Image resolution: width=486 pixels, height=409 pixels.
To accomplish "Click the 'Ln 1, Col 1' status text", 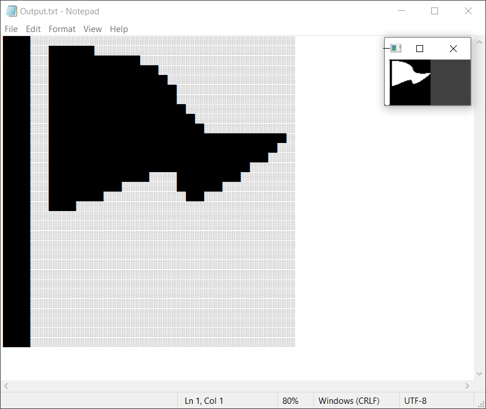I will (x=204, y=401).
